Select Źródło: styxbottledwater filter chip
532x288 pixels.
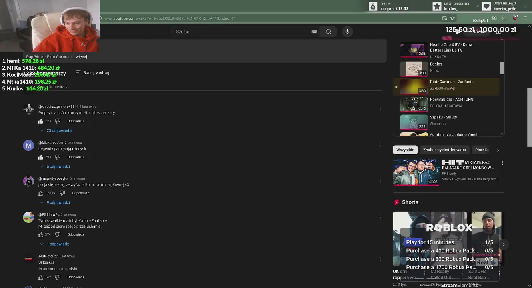445,150
